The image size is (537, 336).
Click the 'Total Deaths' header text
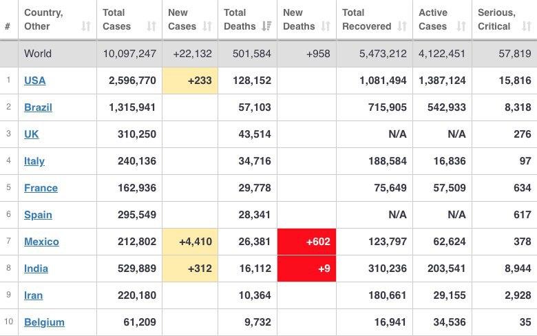(x=240, y=19)
